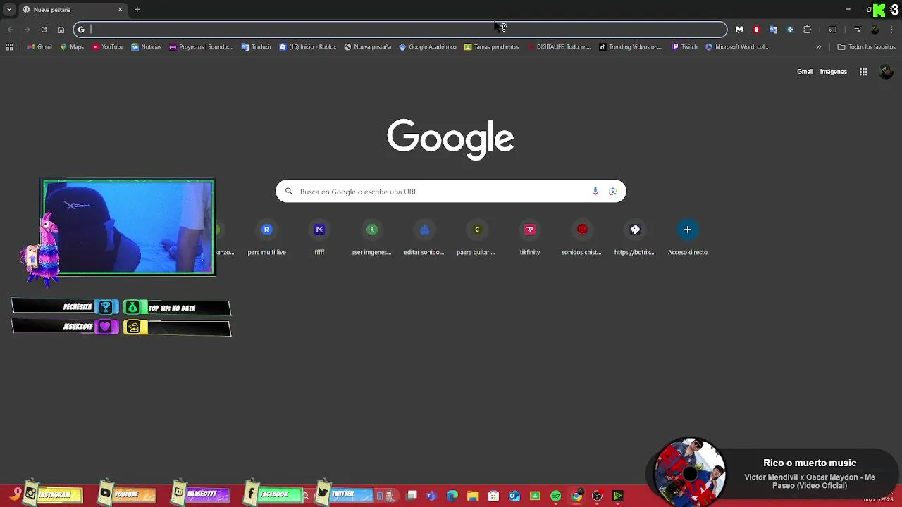Open the 'paara quitar' shortcut
902x507 pixels.
pyautogui.click(x=476, y=238)
